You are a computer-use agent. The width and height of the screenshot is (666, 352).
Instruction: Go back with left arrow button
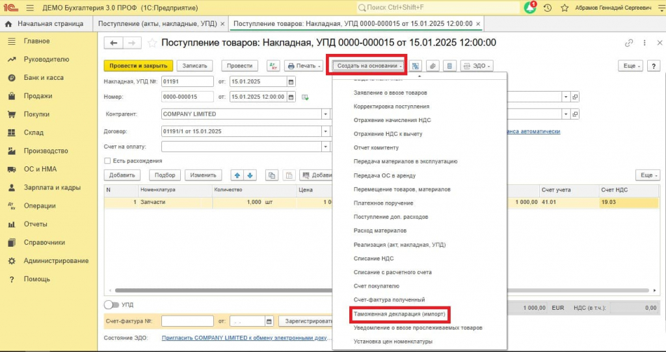click(113, 43)
